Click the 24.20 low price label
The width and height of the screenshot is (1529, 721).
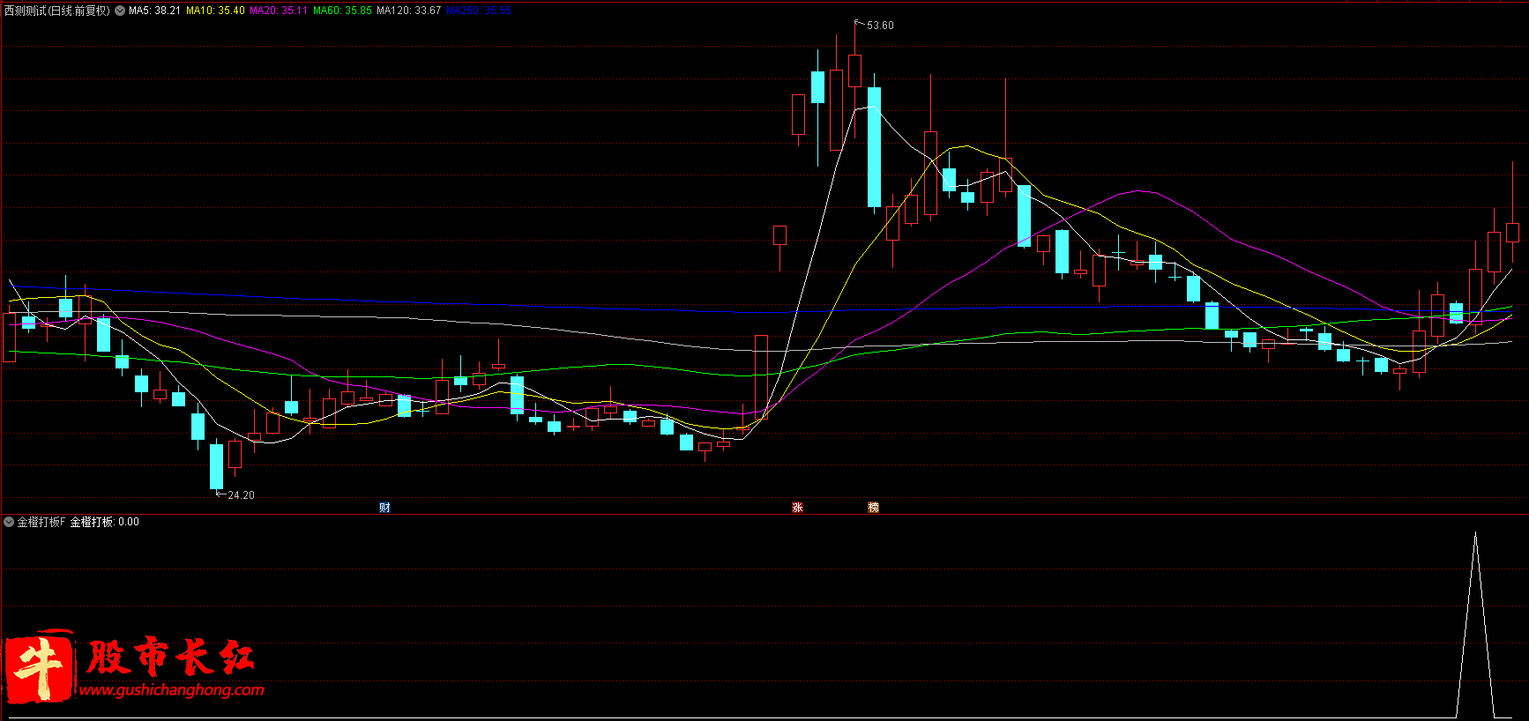pos(241,495)
